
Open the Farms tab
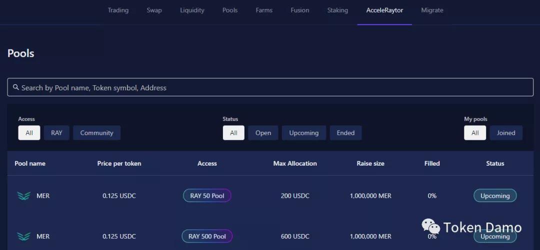pyautogui.click(x=264, y=10)
